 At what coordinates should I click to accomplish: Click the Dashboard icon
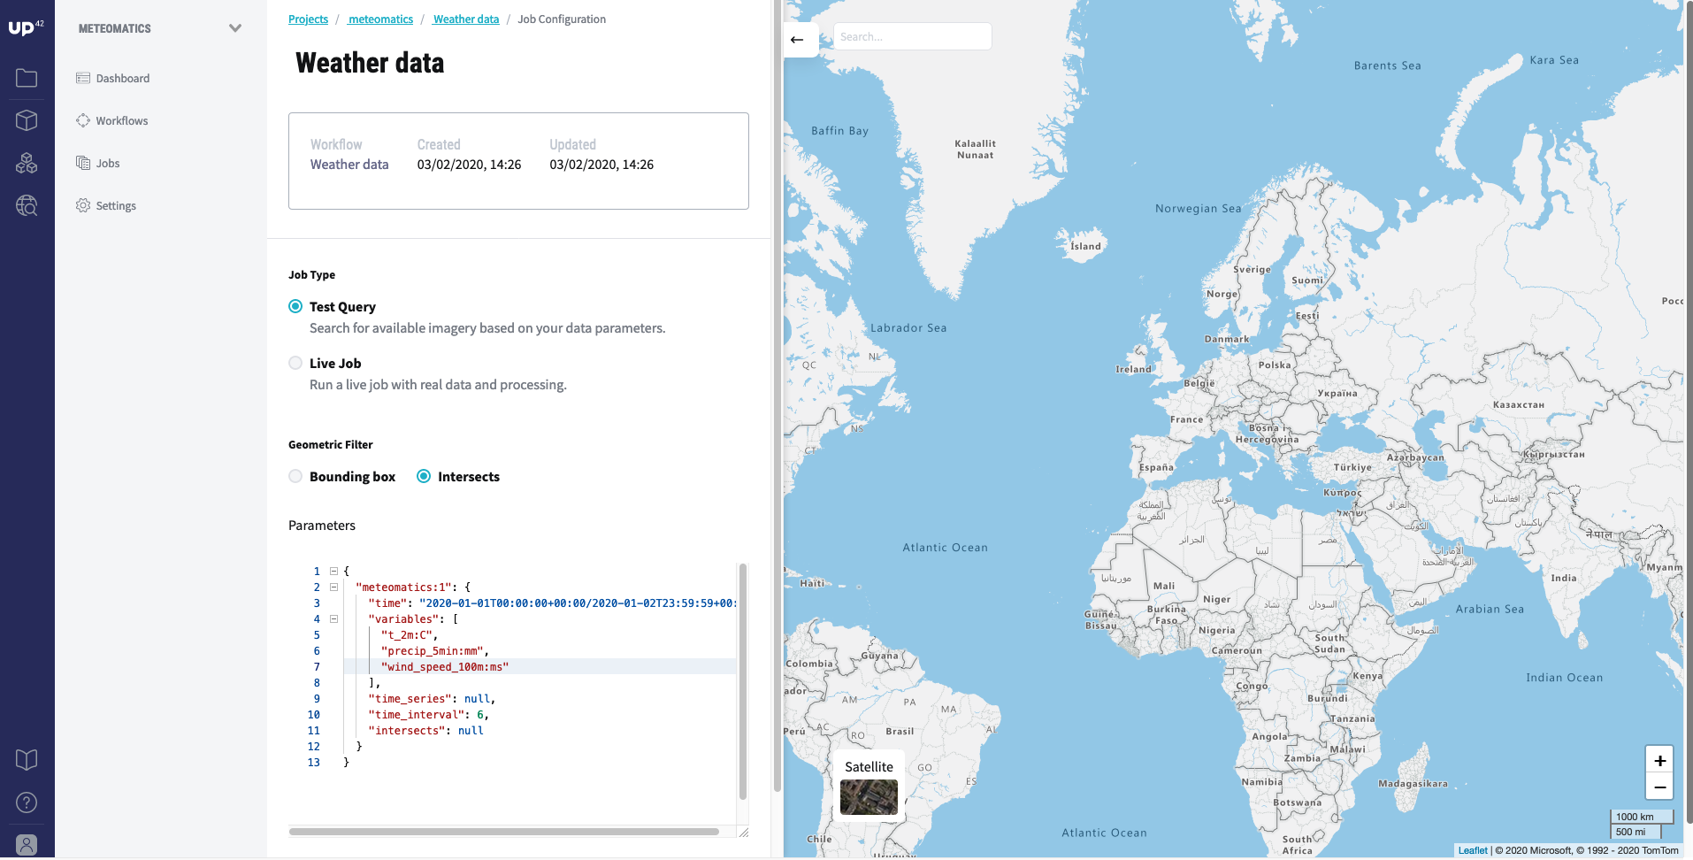coord(83,78)
